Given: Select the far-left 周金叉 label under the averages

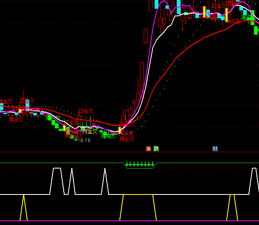Looking at the screenshot, I should [16, 119].
